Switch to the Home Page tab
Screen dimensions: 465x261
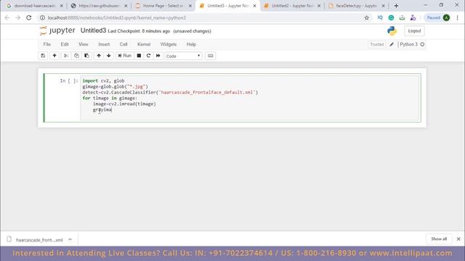pos(163,6)
